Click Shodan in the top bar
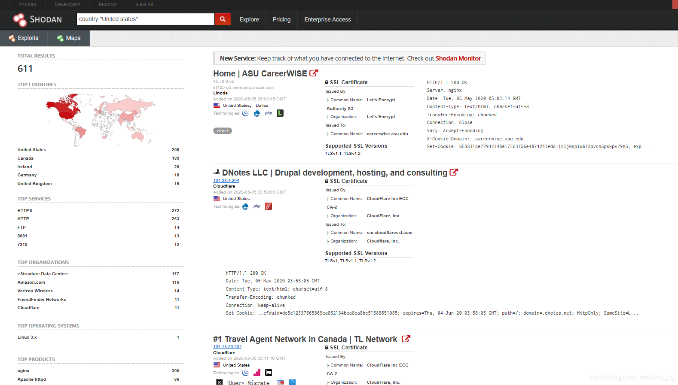Viewport: 678px width, 385px height. click(x=27, y=4)
